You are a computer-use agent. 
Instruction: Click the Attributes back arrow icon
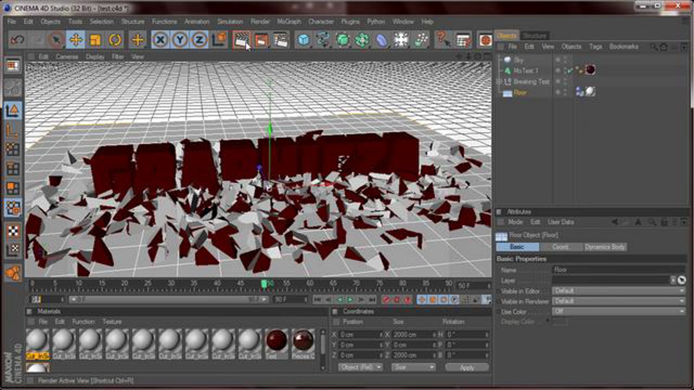point(614,222)
